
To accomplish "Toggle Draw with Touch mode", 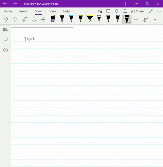I will point(145,19).
